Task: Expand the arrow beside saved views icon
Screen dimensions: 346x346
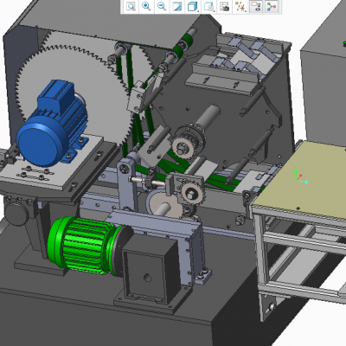Action: click(x=215, y=11)
